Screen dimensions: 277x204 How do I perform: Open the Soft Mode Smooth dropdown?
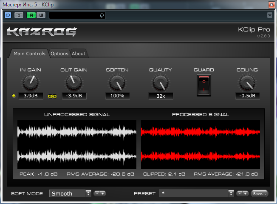pyautogui.click(x=70, y=193)
